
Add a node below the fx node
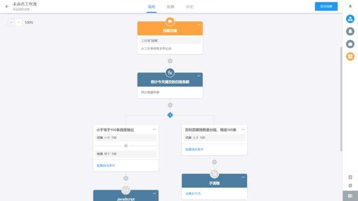coord(170,105)
